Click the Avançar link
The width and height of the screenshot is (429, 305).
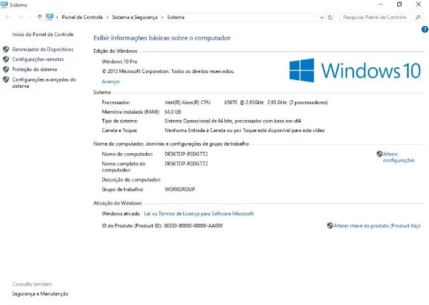click(x=111, y=81)
